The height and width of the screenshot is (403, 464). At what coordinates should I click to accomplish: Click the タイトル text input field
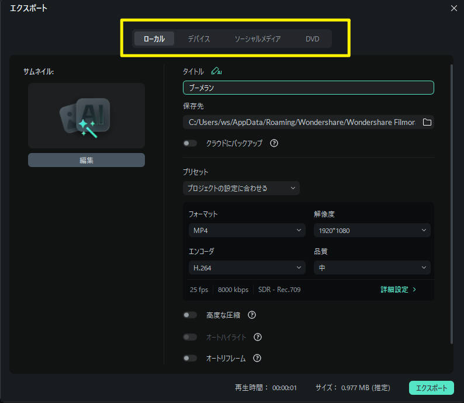(x=308, y=88)
